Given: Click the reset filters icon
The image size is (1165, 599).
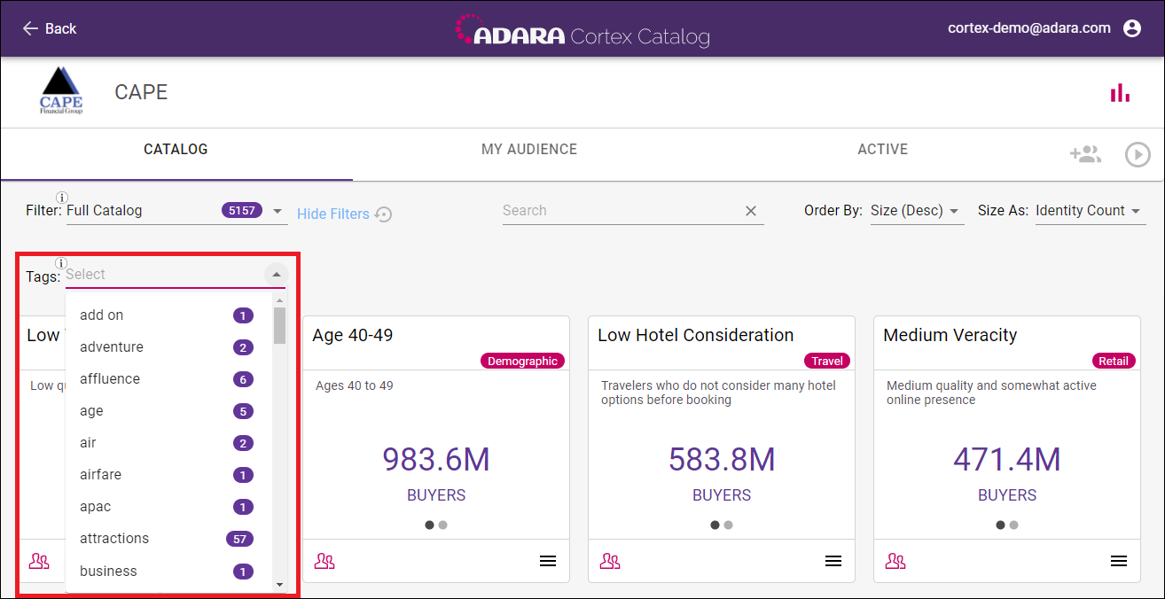Looking at the screenshot, I should [x=383, y=214].
